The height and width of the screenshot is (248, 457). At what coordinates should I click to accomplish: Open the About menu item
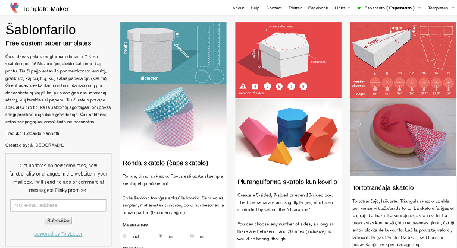tap(238, 8)
